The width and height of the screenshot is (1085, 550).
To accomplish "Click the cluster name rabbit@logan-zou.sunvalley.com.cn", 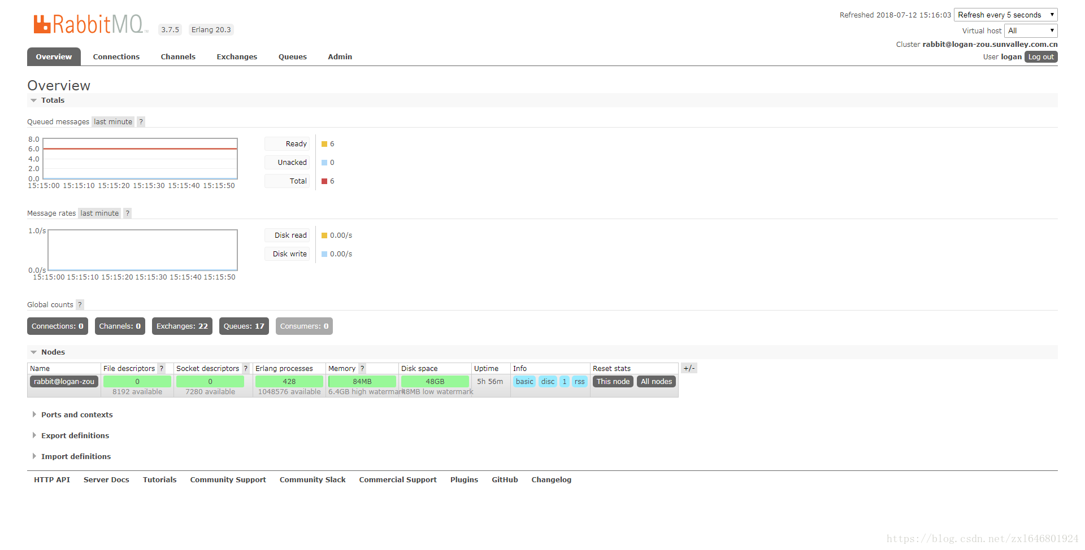I will tap(990, 44).
